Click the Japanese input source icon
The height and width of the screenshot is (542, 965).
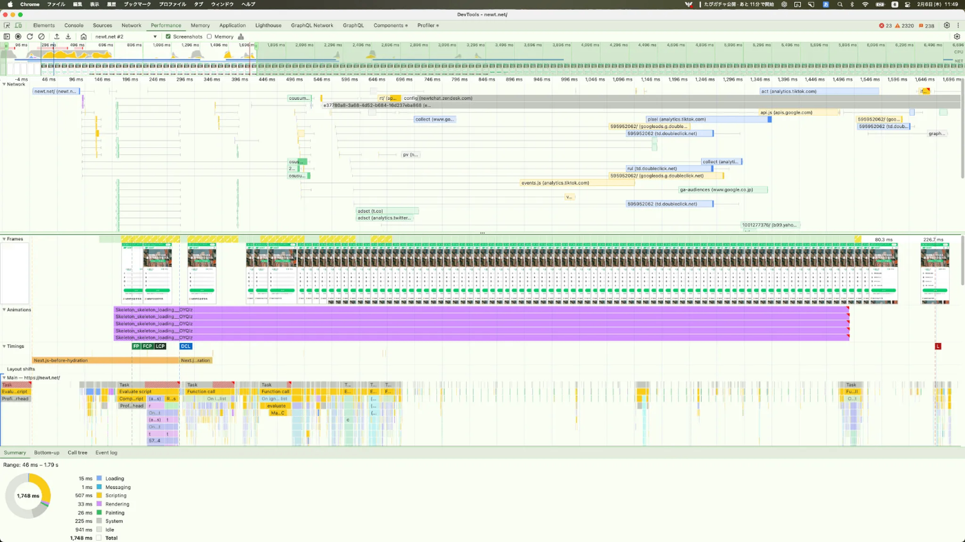click(825, 4)
